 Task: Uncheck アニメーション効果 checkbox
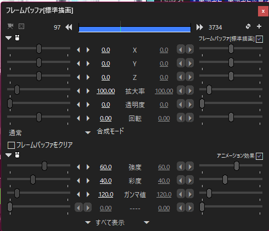(259, 156)
